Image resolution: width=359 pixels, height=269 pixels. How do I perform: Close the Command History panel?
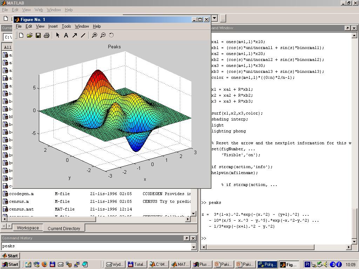click(193, 238)
